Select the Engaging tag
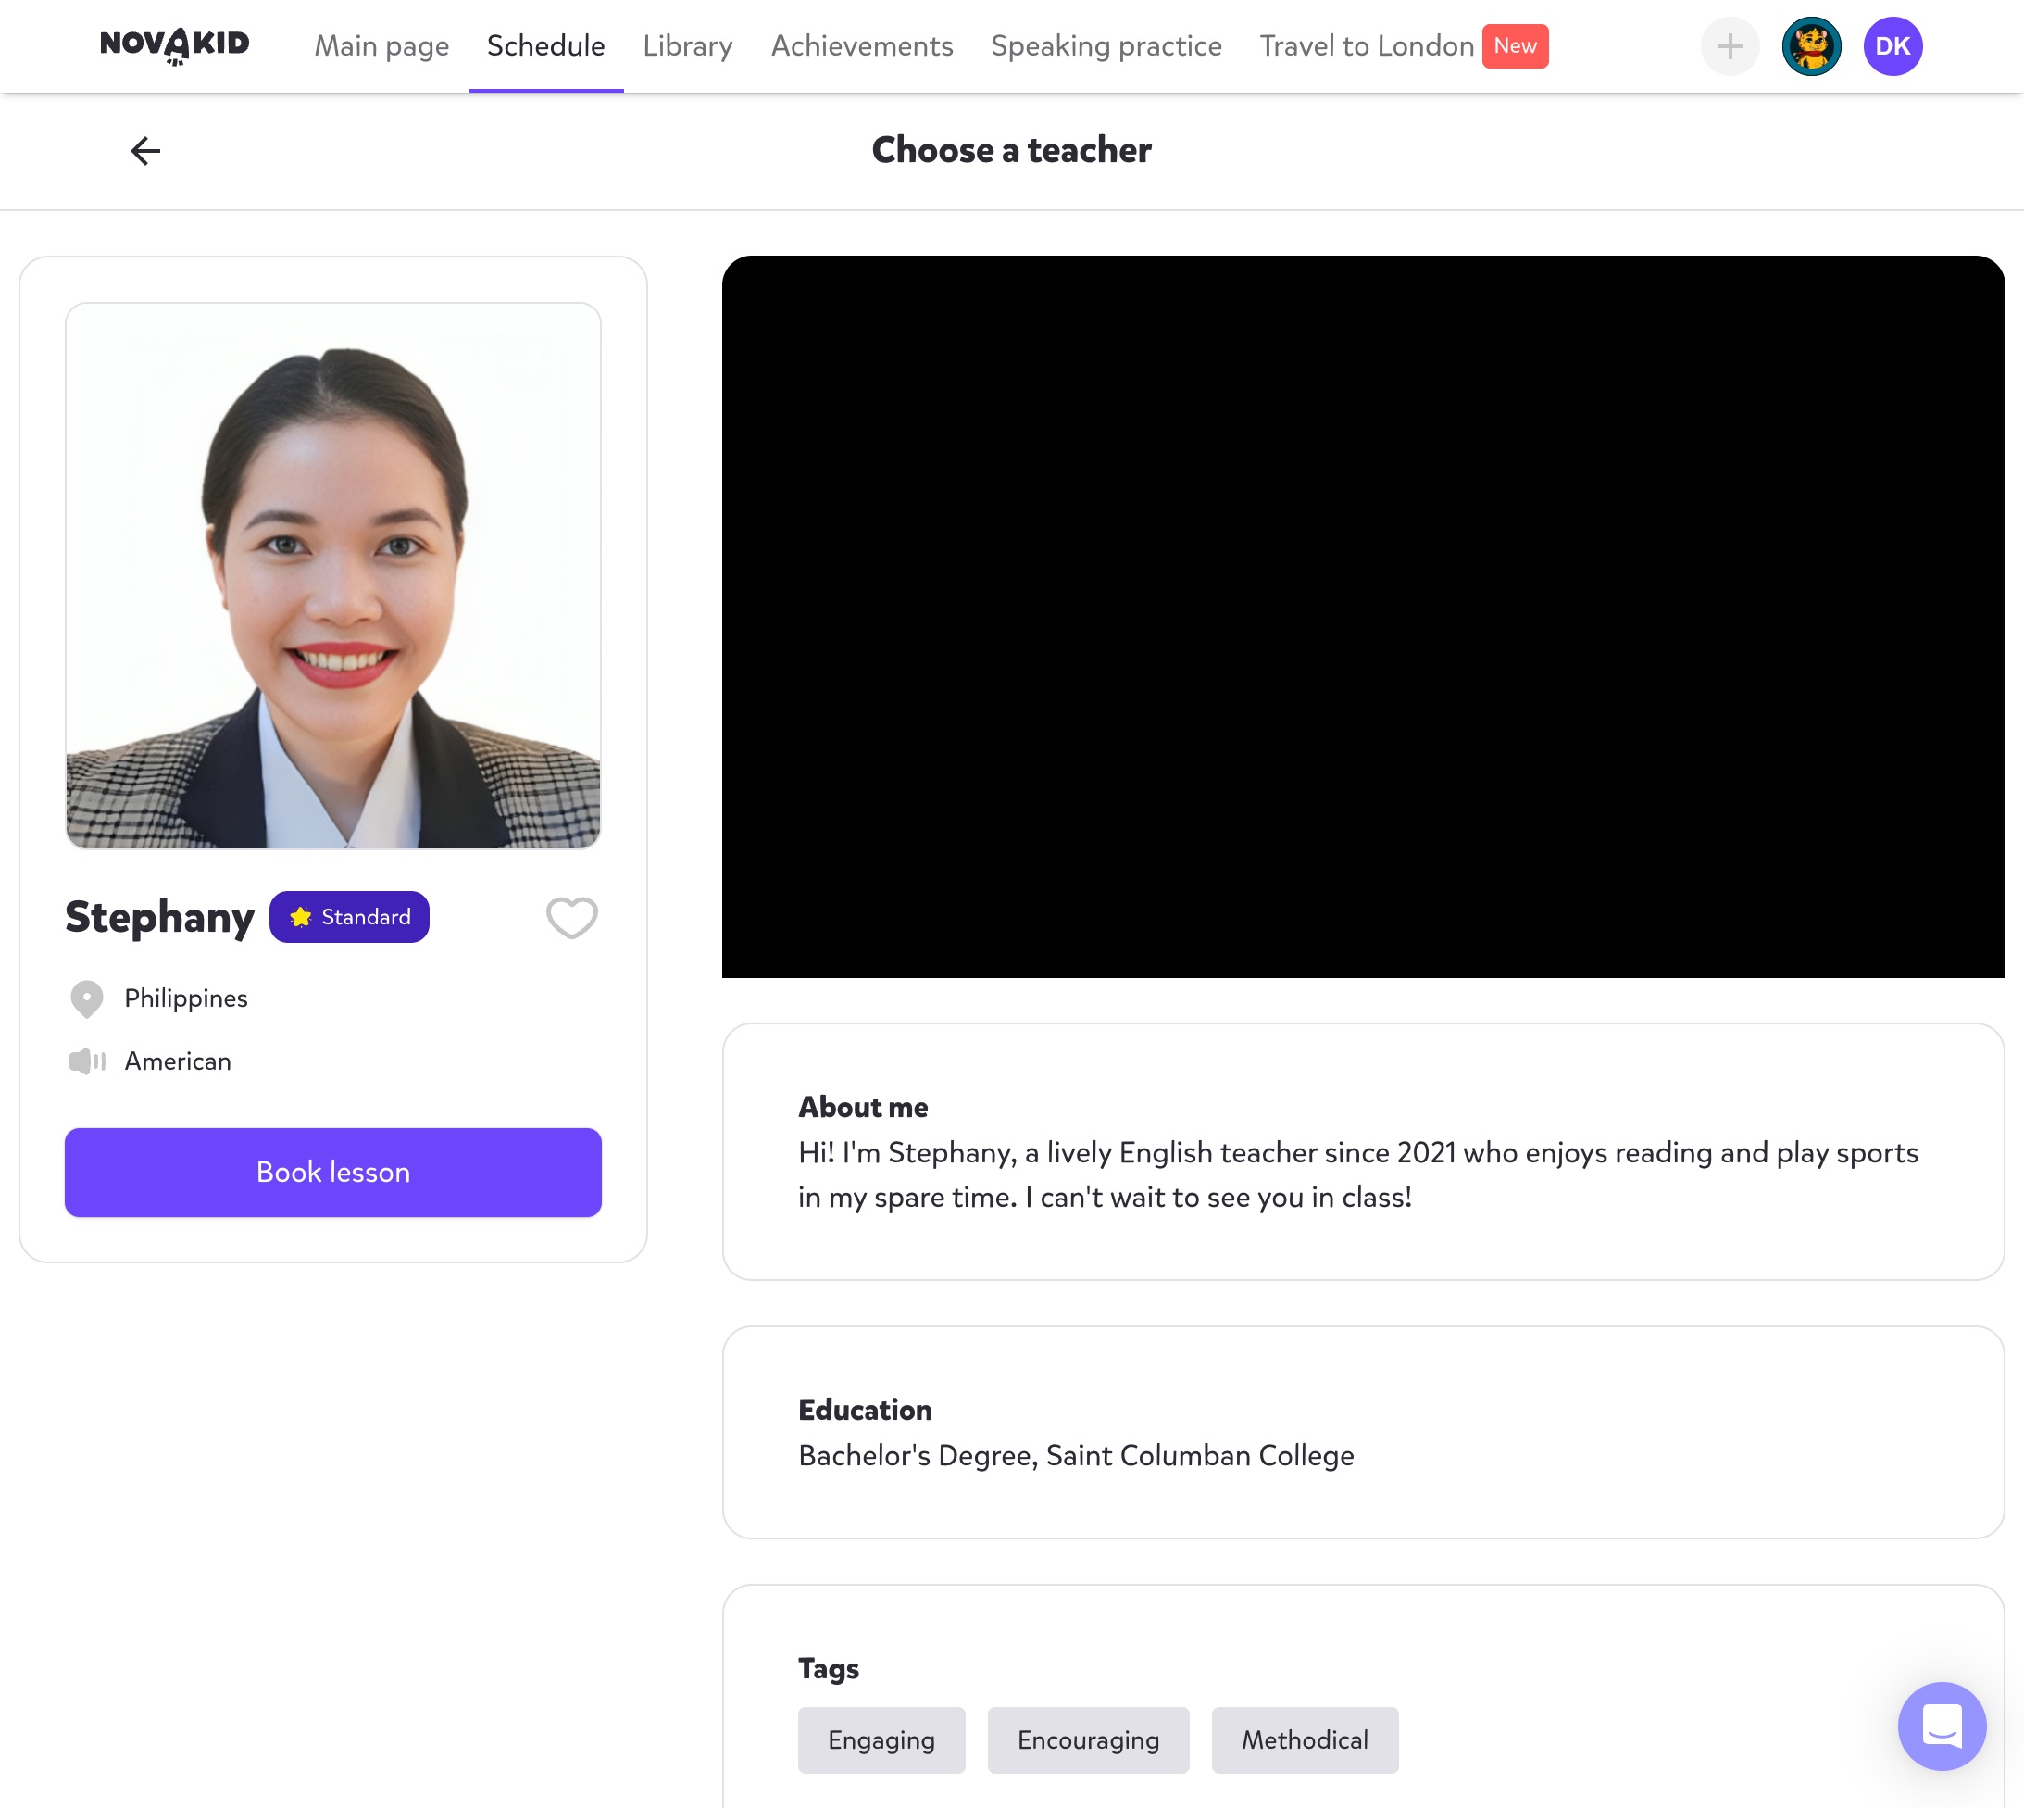The image size is (2024, 1808). coord(881,1739)
